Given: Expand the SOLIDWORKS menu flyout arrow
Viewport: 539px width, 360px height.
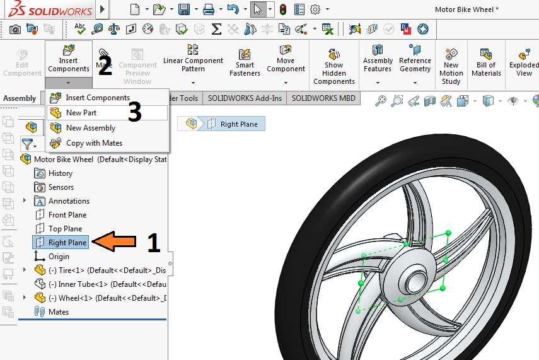Looking at the screenshot, I should click(x=102, y=9).
